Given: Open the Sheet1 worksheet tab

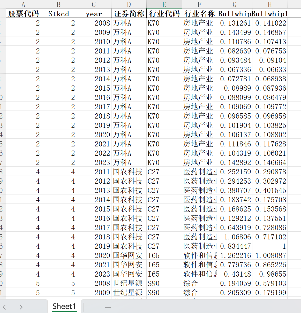Looking at the screenshot, I should point(64,306).
